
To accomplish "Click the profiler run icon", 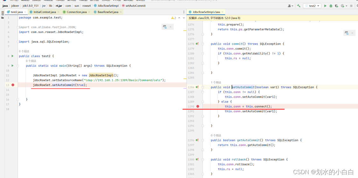I will (342, 6).
